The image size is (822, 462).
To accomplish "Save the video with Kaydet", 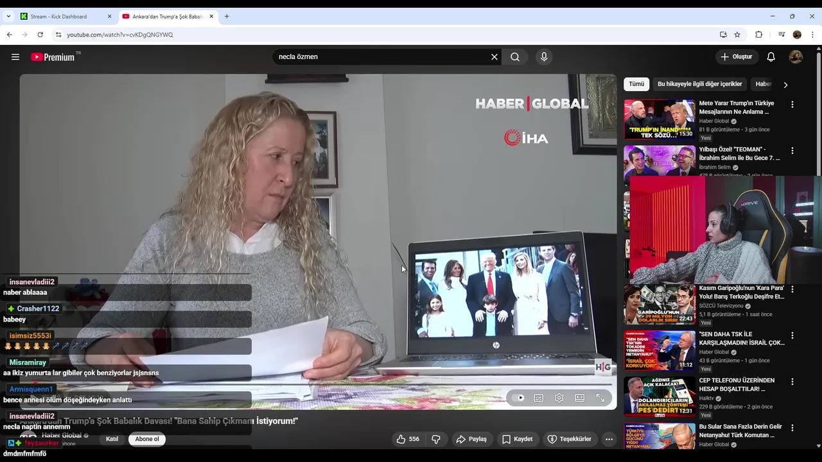I will (x=518, y=439).
